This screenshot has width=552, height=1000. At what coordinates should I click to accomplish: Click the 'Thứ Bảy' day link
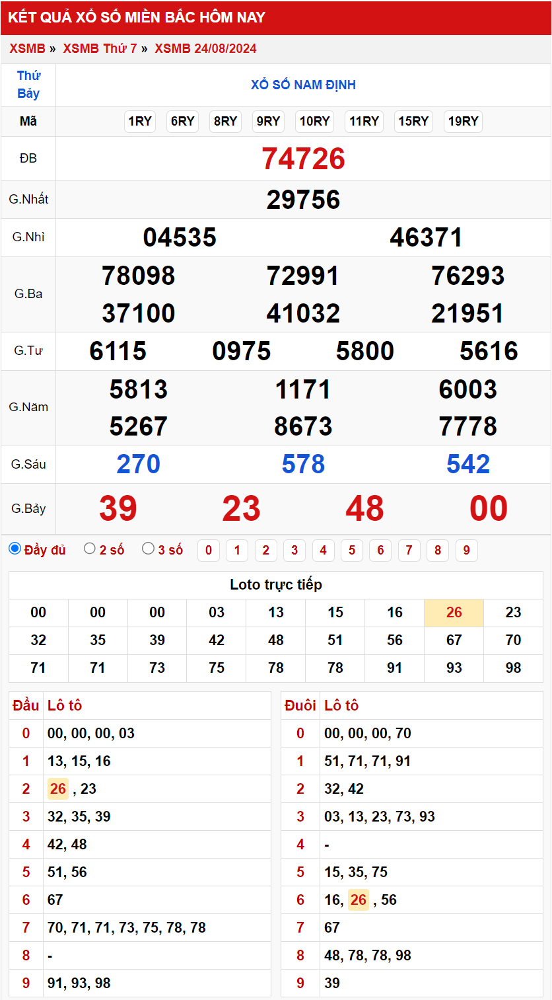[x=28, y=85]
